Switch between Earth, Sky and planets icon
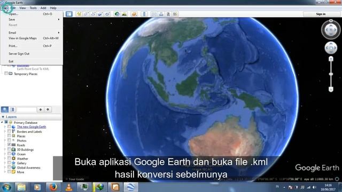 134,14
